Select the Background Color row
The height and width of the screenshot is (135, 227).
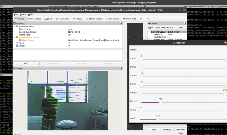click(68, 32)
